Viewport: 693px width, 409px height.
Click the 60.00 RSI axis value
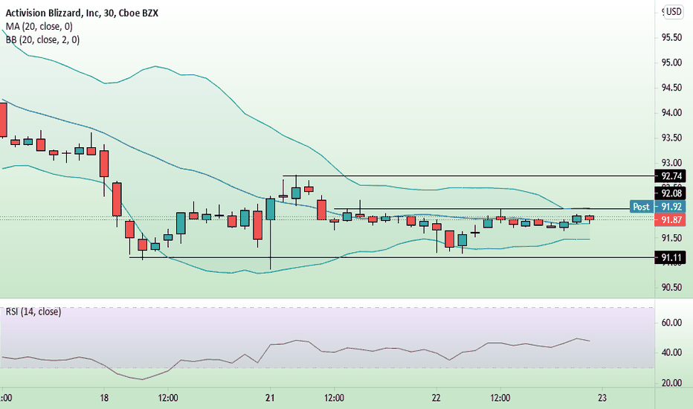(x=671, y=323)
